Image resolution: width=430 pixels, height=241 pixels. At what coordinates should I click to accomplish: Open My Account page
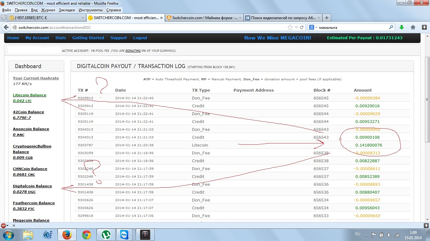click(37, 38)
